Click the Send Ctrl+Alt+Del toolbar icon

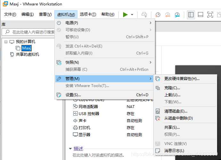click(x=144, y=14)
